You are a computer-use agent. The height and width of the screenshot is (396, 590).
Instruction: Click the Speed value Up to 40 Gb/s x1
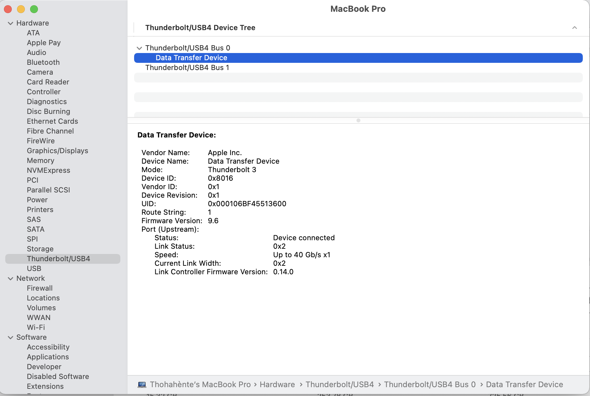click(x=302, y=255)
